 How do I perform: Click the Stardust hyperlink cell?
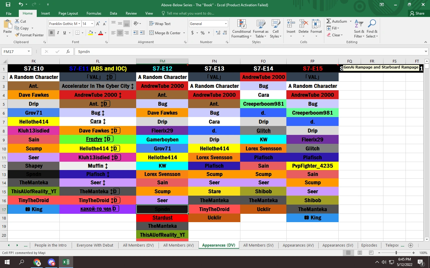click(162, 218)
